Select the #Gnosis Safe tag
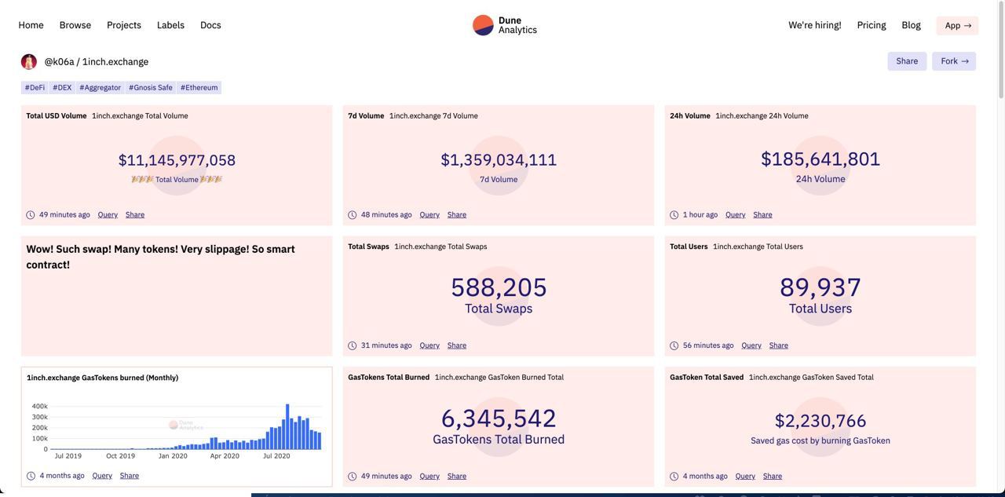Image resolution: width=1005 pixels, height=497 pixels. click(x=151, y=88)
